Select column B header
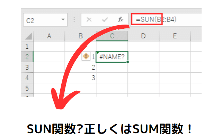The image size is (222, 136). click(x=80, y=36)
